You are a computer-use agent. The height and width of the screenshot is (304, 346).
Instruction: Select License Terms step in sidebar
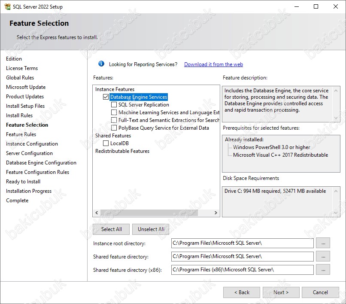tap(22, 68)
